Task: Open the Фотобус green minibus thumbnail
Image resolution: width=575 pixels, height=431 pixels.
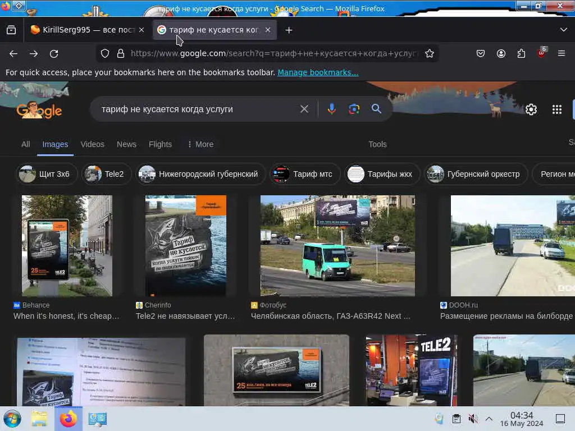Action: tap(337, 246)
